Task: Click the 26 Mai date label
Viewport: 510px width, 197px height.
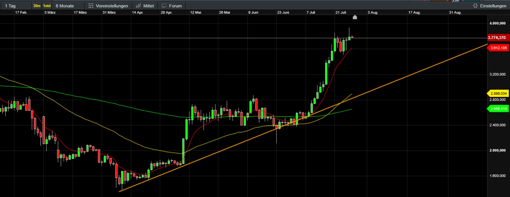Action: (x=225, y=12)
